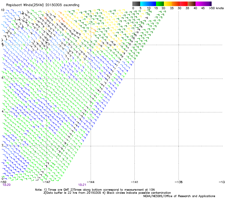Click the '25' legend tick label
Image resolution: width=225 pixels, height=198 pixels.
point(172,8)
